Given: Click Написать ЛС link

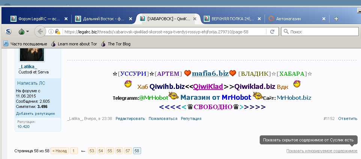Looking at the screenshot, I should coord(31,83).
